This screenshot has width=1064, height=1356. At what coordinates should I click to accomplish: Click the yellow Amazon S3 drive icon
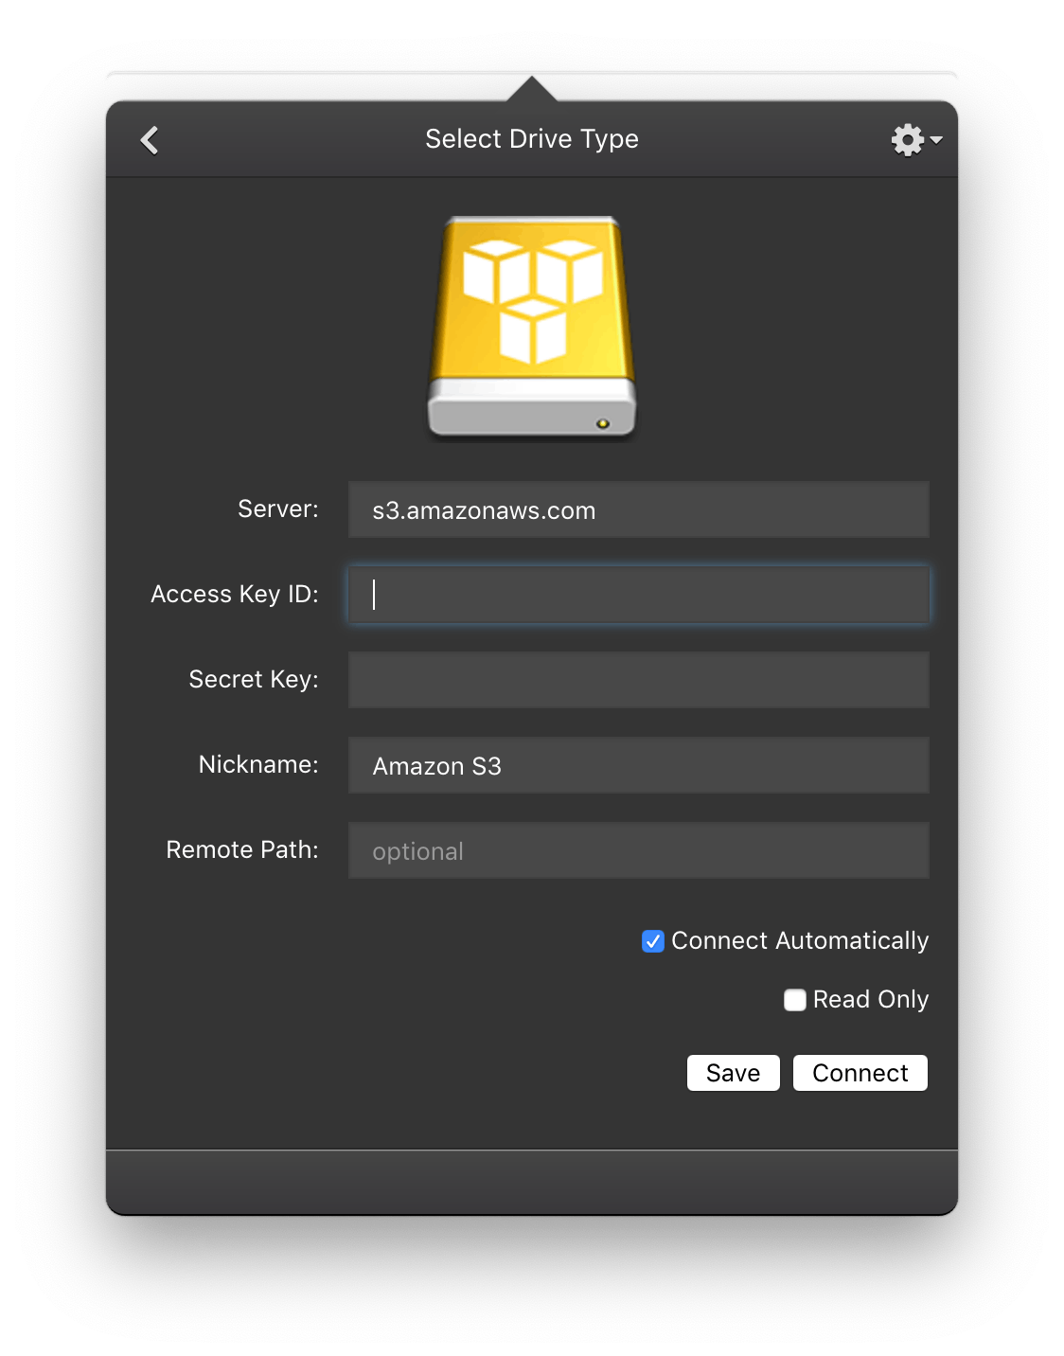[x=532, y=327]
